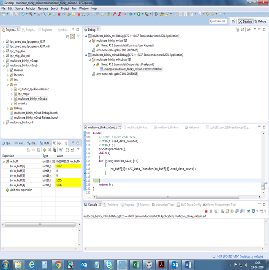The height and width of the screenshot is (270, 269).
Task: Switch to the Problems tab
Action: 111,205
